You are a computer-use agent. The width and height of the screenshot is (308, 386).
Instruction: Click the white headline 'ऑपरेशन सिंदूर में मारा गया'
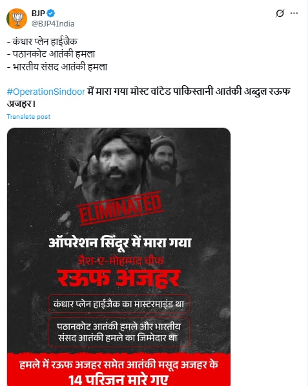120,243
